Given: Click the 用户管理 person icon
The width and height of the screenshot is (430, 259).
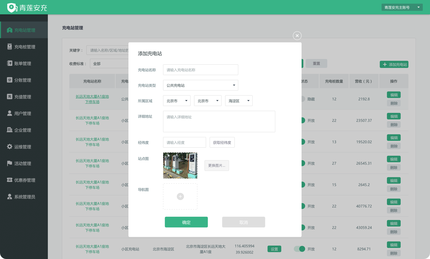Looking at the screenshot, I should point(10,113).
